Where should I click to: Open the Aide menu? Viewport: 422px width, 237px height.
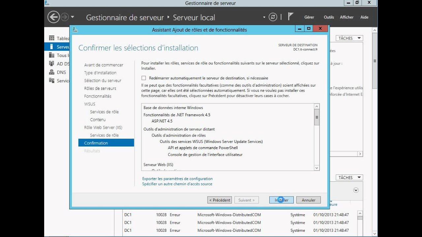(x=364, y=17)
